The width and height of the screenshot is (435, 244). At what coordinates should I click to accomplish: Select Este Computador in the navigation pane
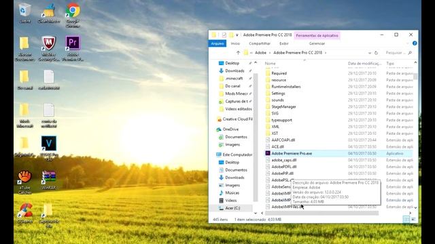(x=234, y=155)
